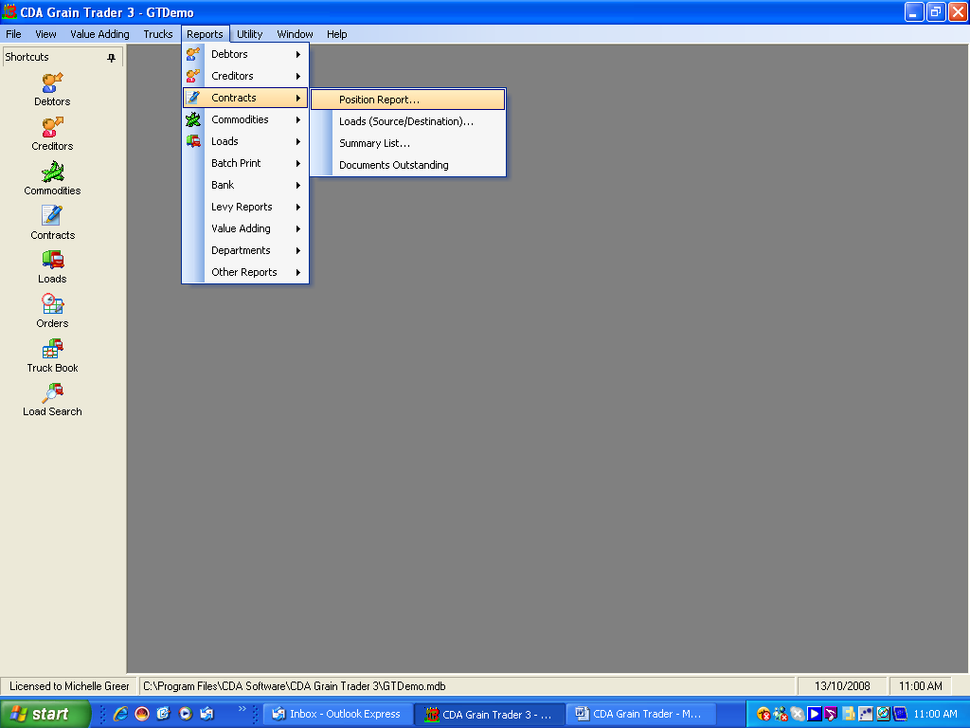The width and height of the screenshot is (970, 728).
Task: Open the Orders shortcut icon
Action: coord(52,304)
